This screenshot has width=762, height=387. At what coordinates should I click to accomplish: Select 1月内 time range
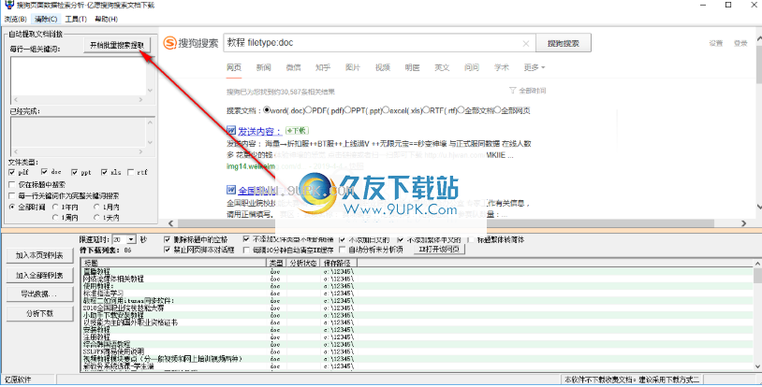tap(96, 207)
